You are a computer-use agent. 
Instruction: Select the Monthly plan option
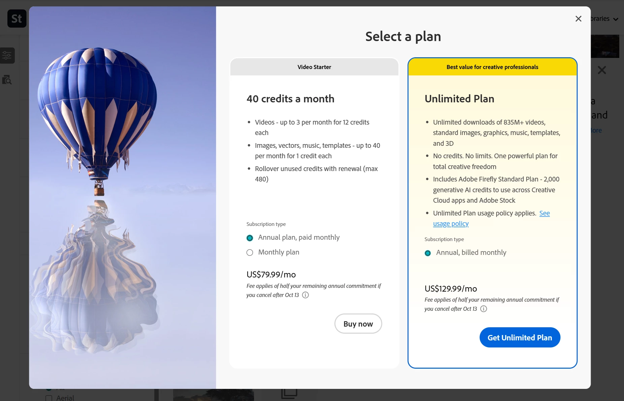(250, 253)
